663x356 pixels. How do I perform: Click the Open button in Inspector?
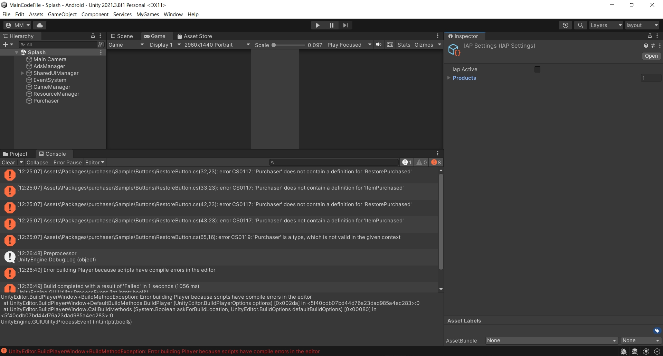(x=651, y=56)
